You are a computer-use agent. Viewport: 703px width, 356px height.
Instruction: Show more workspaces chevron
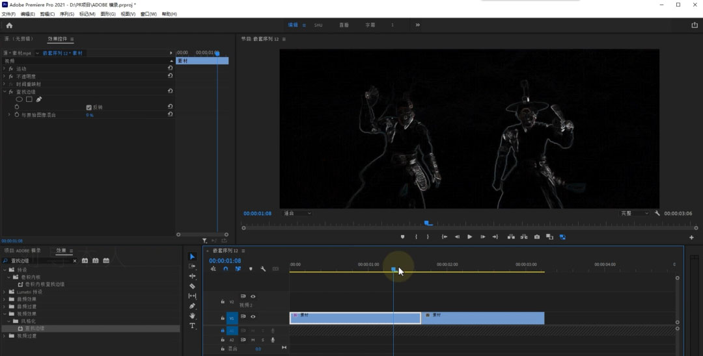418,25
